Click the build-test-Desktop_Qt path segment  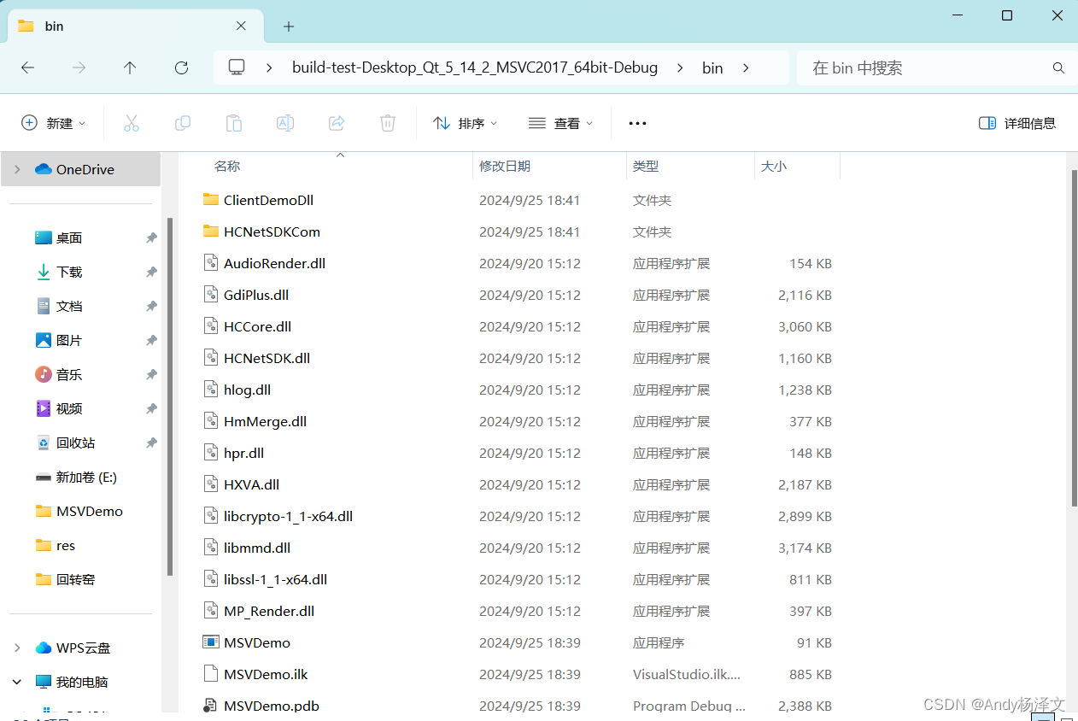coord(475,67)
